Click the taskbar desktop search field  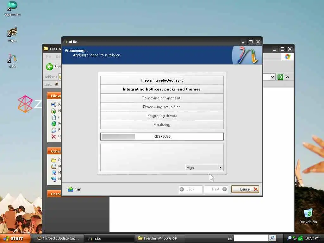point(251,238)
